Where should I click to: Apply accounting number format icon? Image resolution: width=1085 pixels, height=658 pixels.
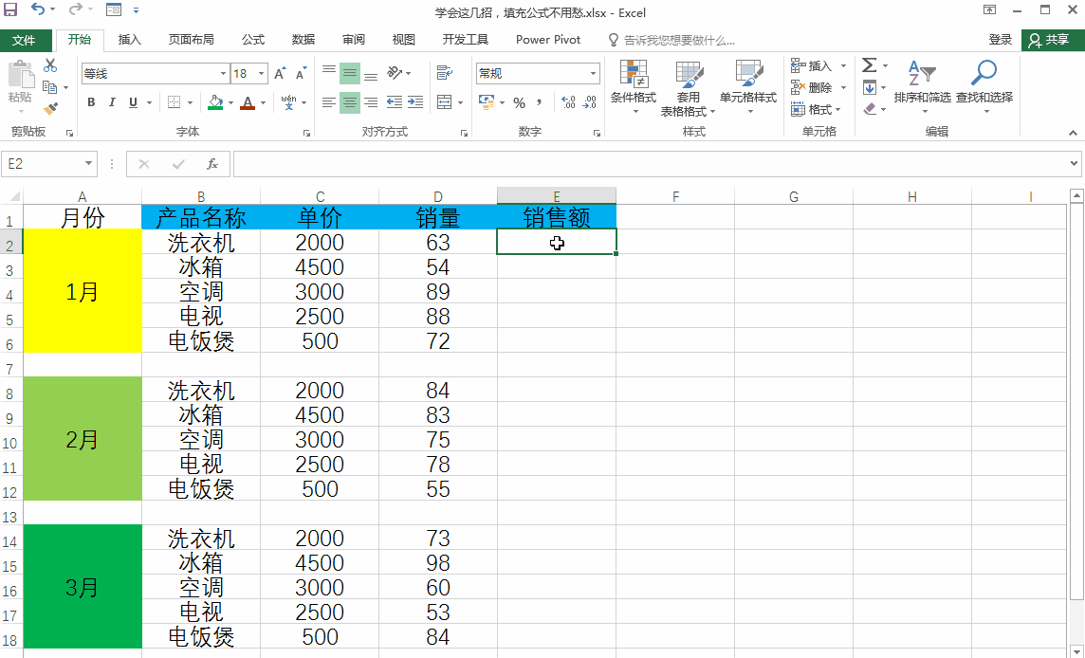[x=487, y=102]
